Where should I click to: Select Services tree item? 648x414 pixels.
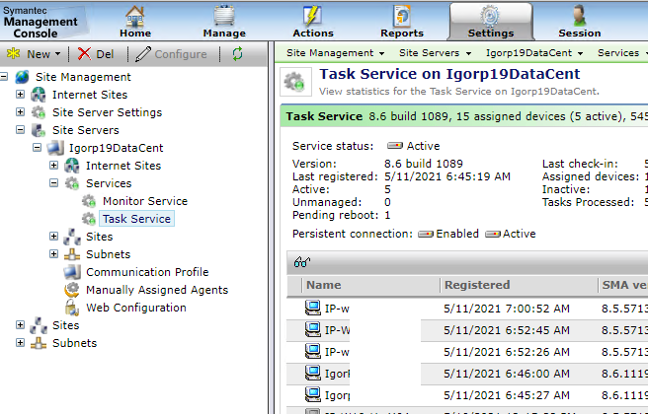109,183
